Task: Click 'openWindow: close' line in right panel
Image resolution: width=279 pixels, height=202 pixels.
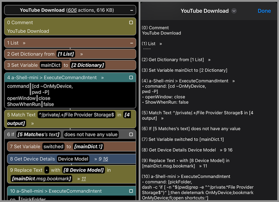Action: [164, 97]
